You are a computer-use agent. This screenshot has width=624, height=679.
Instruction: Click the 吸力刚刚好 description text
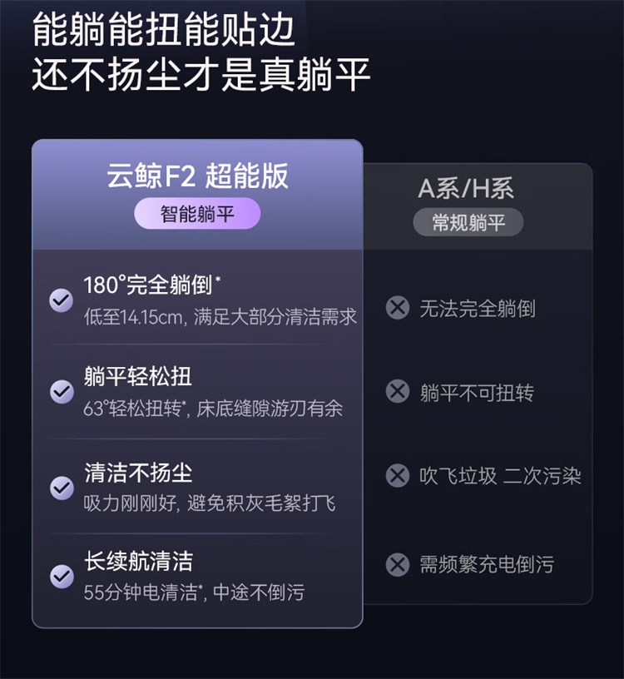point(210,504)
